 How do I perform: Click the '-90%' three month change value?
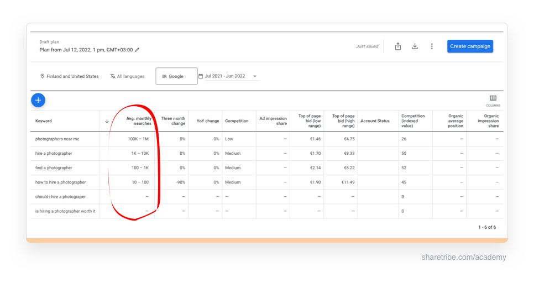pos(181,182)
